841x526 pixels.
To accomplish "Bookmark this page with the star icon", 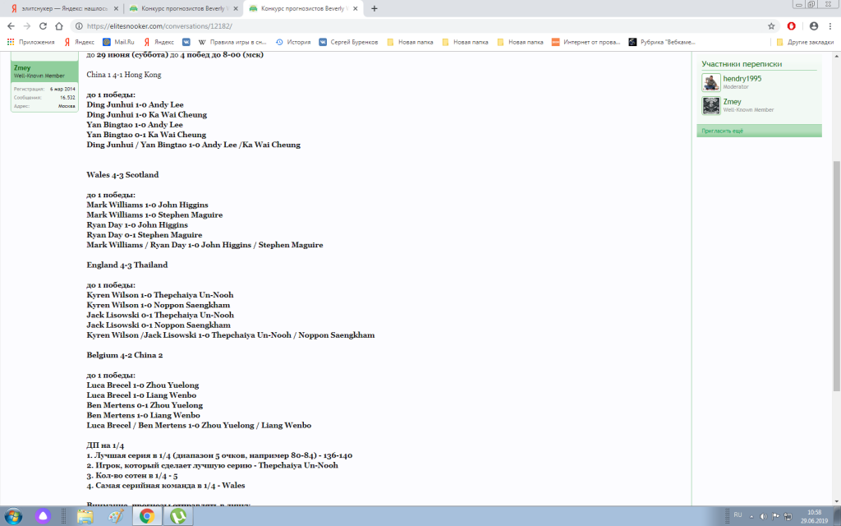I will [771, 25].
